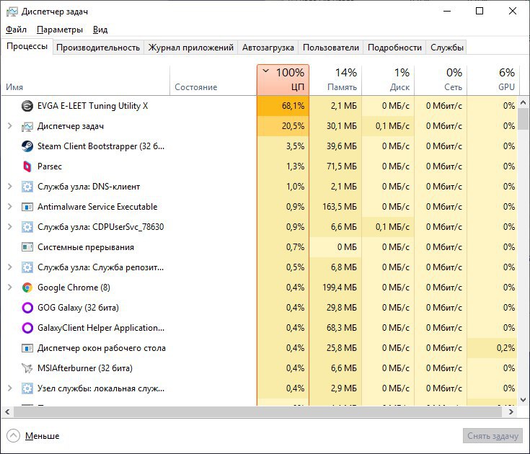Click the Меньше collapse arrow icon
The height and width of the screenshot is (454, 530).
pos(13,436)
